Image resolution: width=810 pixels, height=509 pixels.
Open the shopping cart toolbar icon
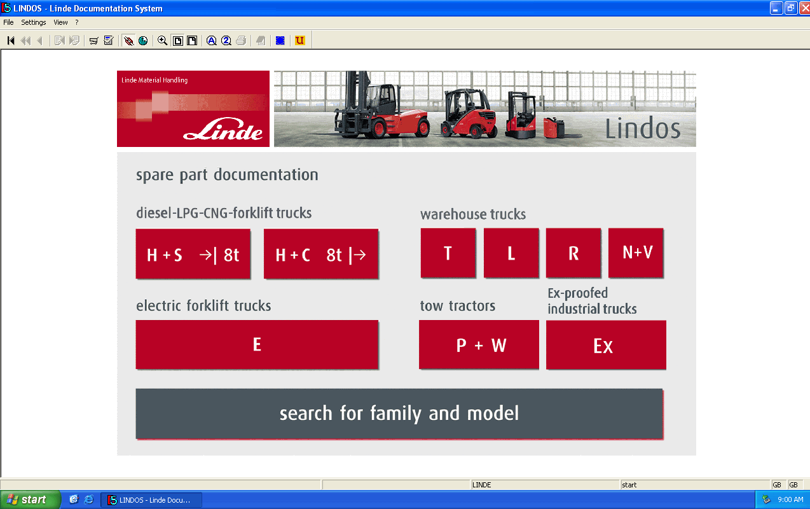click(x=94, y=41)
